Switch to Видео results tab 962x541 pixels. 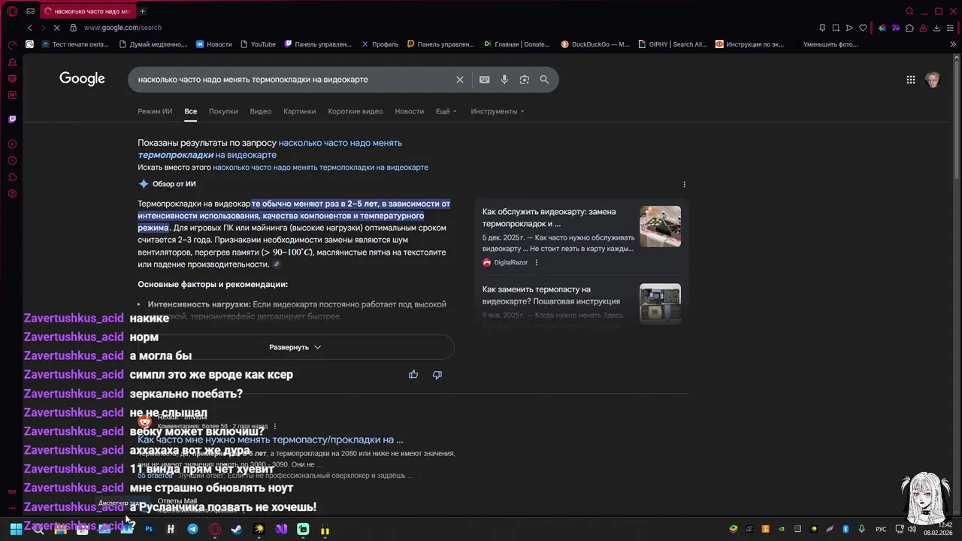pos(261,111)
